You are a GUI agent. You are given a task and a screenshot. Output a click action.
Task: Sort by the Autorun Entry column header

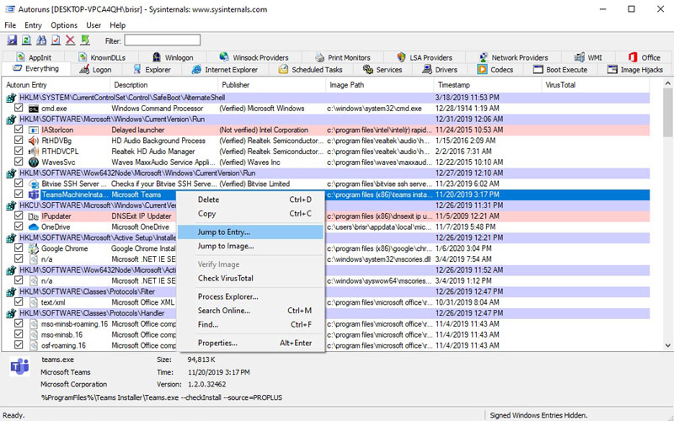(56, 85)
